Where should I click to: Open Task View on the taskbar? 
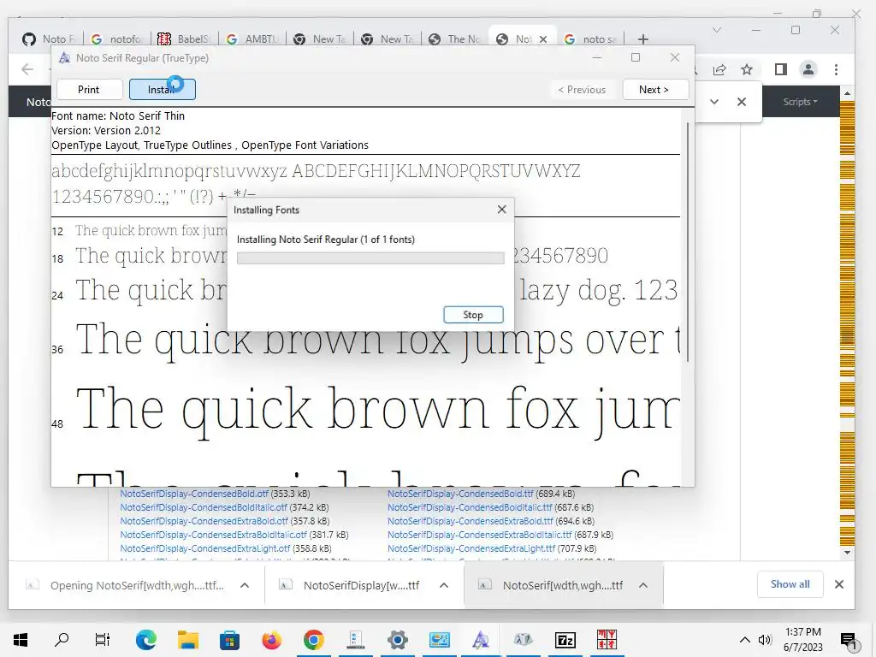point(103,640)
